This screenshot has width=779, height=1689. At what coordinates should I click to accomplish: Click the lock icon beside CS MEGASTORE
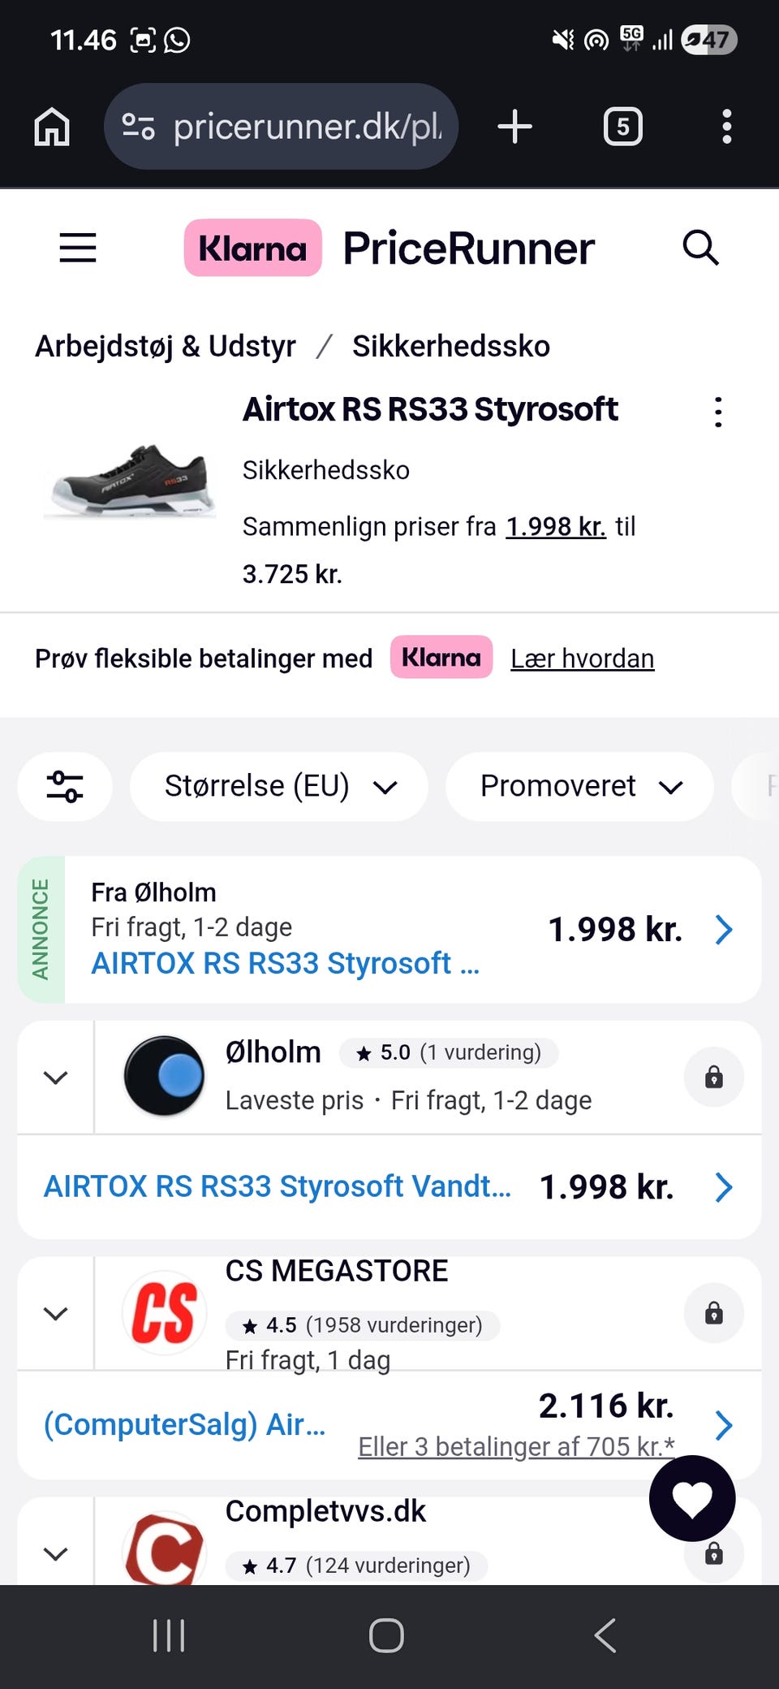(x=714, y=1313)
